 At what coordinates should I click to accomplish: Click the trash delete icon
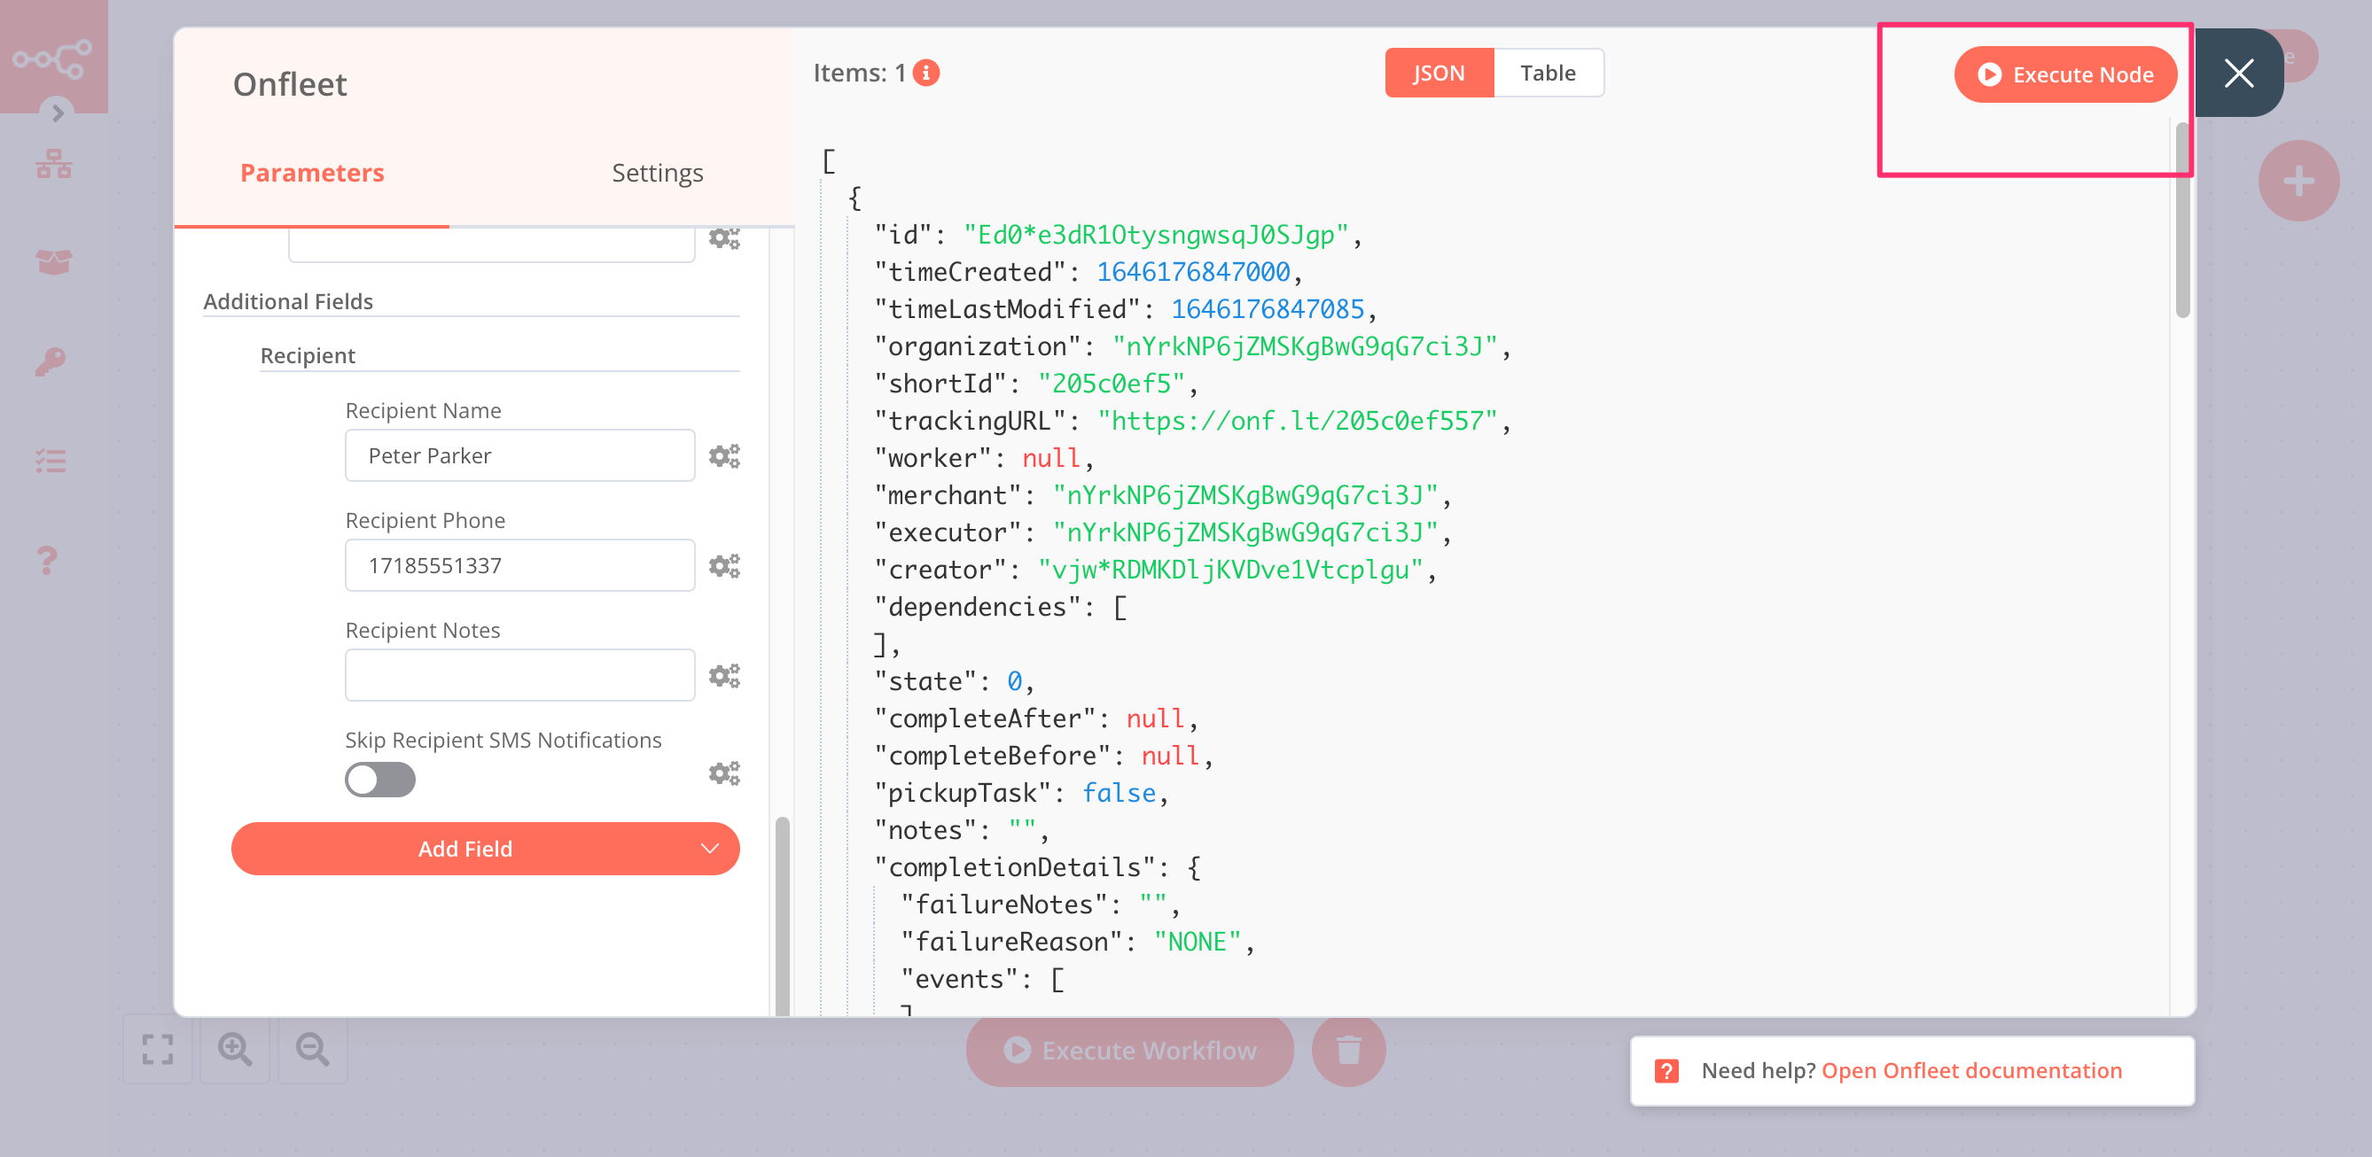(1348, 1050)
